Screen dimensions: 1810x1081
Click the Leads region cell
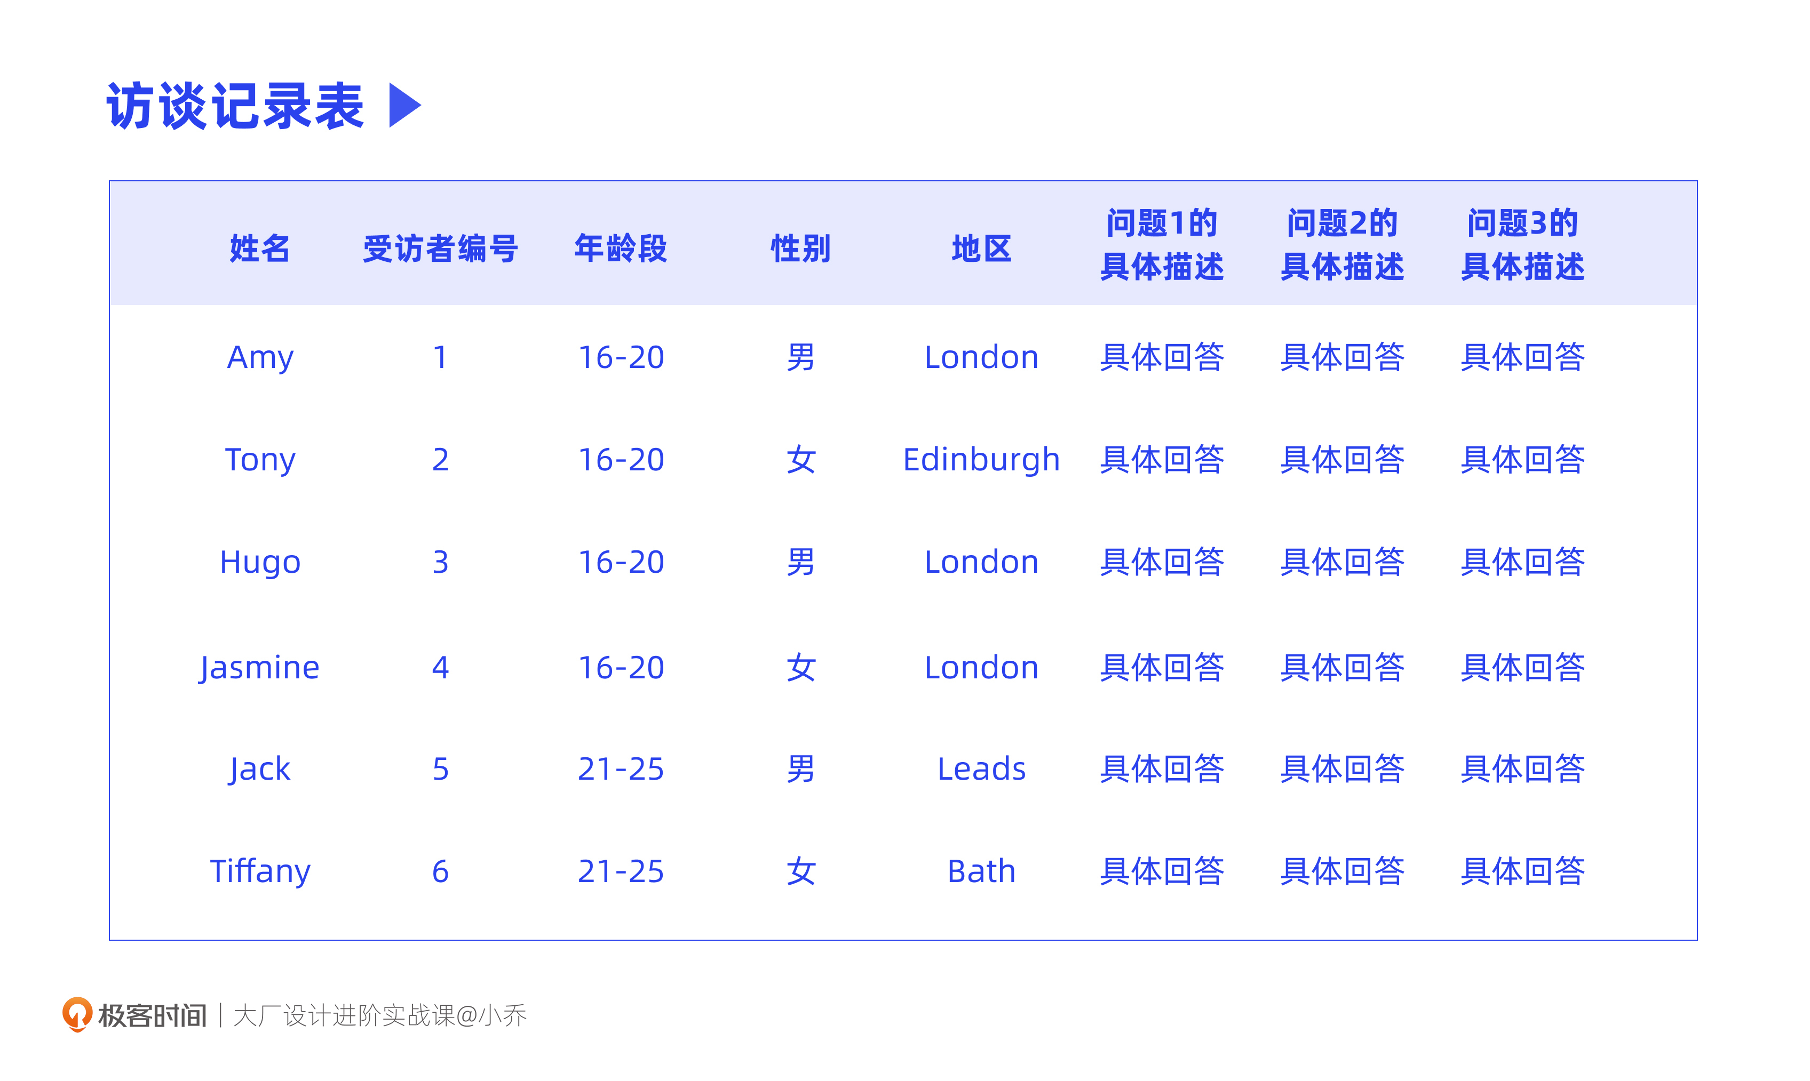[981, 769]
